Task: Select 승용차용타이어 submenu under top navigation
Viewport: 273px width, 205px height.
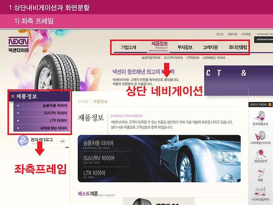Action: [151, 58]
